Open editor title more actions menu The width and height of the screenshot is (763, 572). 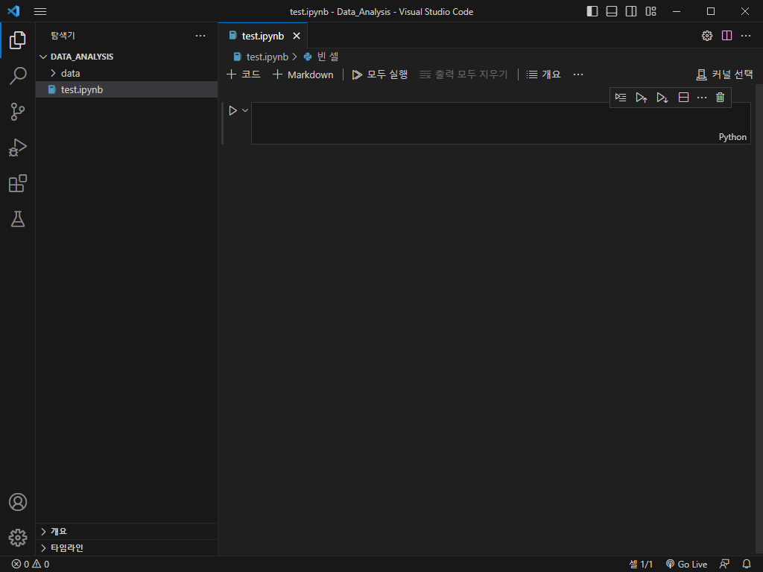pos(746,36)
